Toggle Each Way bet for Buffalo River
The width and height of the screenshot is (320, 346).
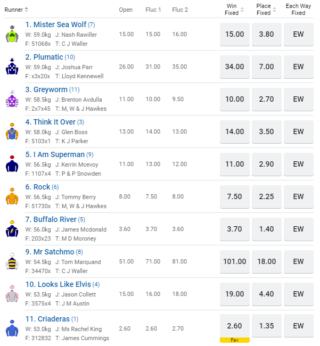click(x=298, y=229)
